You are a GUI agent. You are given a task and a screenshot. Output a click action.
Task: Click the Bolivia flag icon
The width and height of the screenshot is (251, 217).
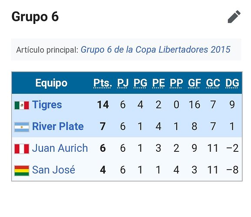pos(22,170)
